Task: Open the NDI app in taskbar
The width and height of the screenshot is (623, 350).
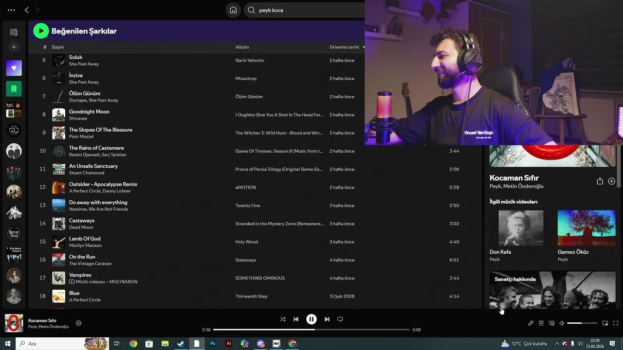Action: tap(276, 344)
